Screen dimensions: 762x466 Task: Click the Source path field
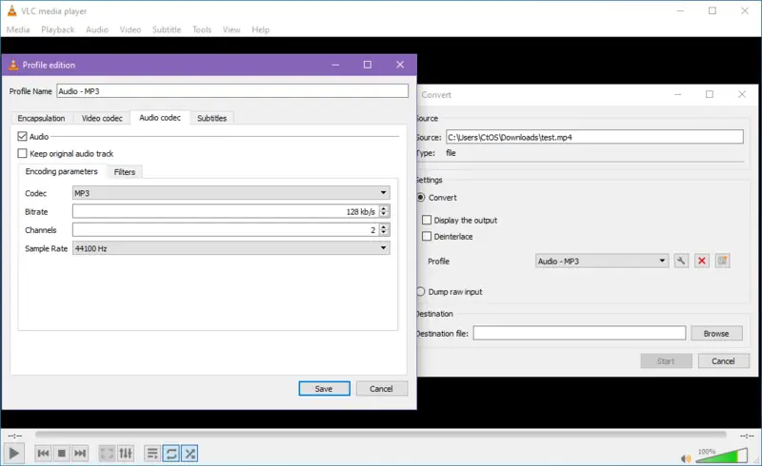click(x=594, y=137)
